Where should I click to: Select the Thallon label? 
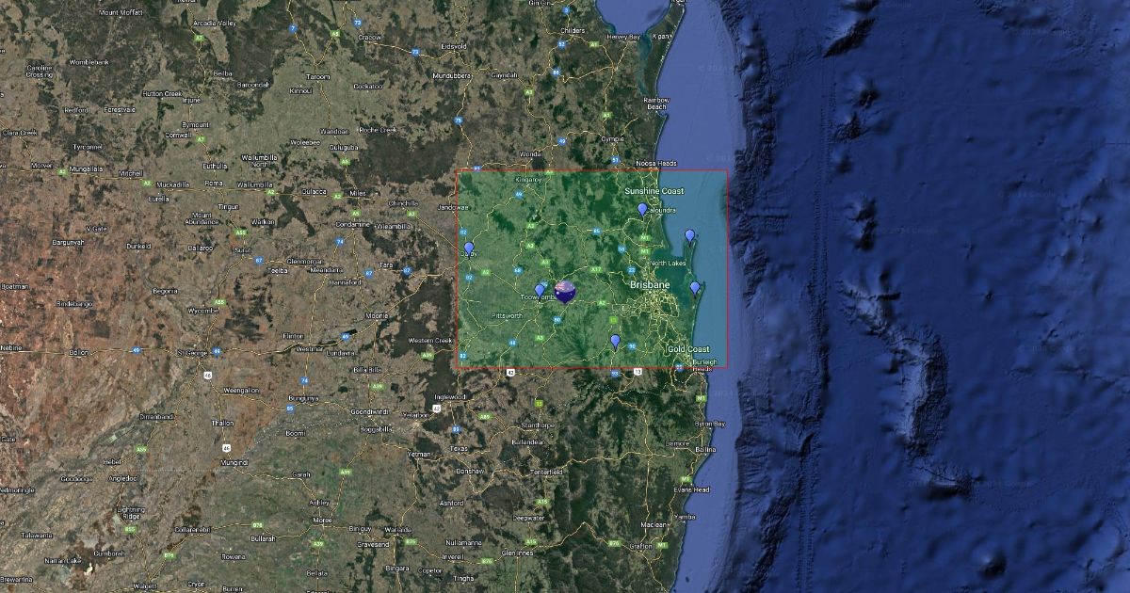click(223, 423)
